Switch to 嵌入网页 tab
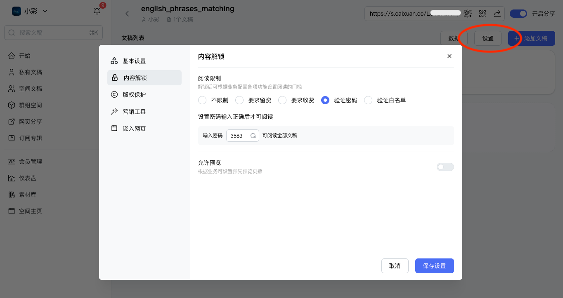Screen dimensions: 563x298 [x=144, y=129]
